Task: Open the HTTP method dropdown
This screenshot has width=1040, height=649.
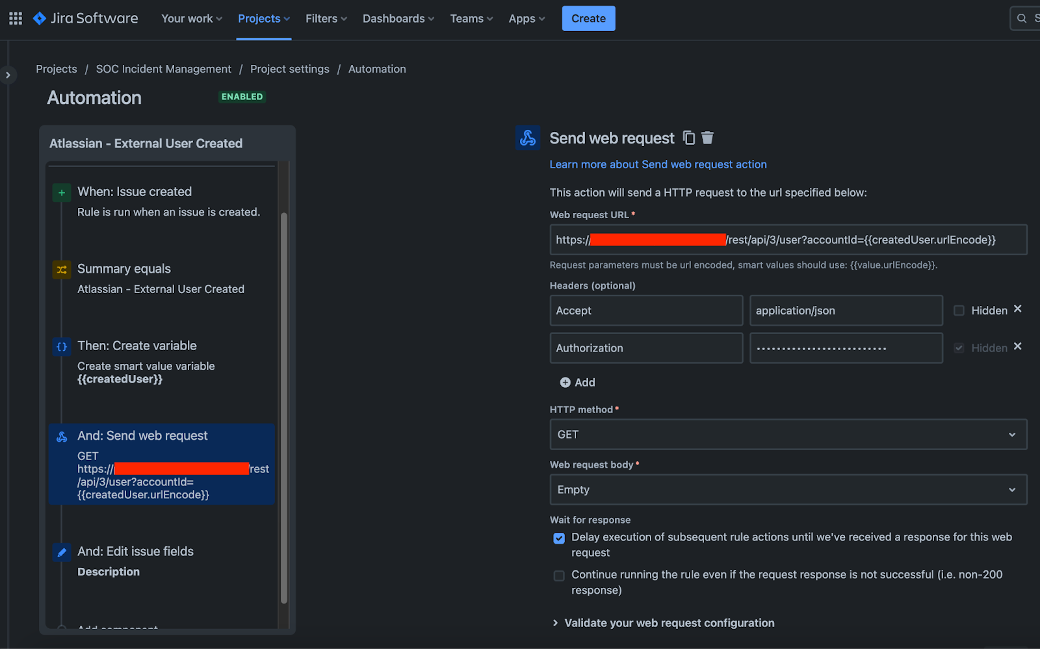Action: (788, 435)
